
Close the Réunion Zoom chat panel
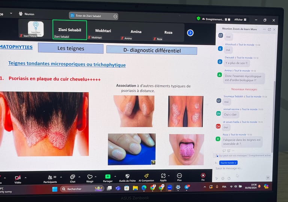tap(274, 29)
